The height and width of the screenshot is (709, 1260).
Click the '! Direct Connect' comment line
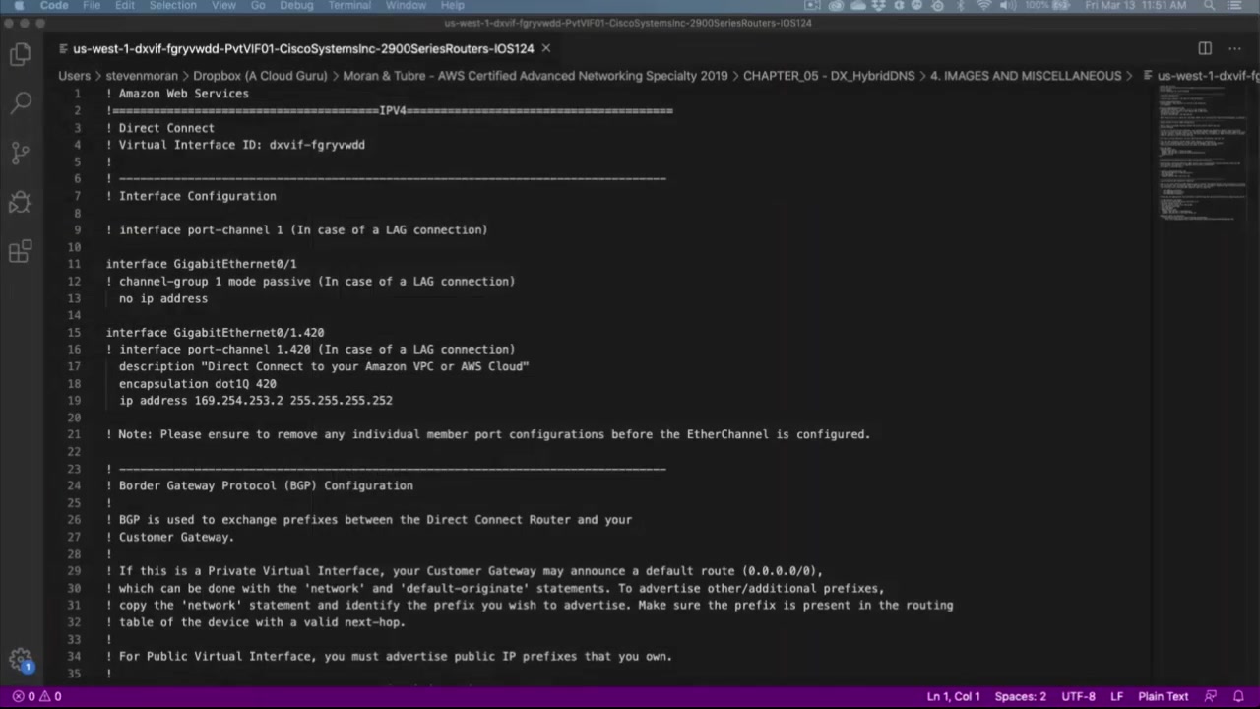159,128
